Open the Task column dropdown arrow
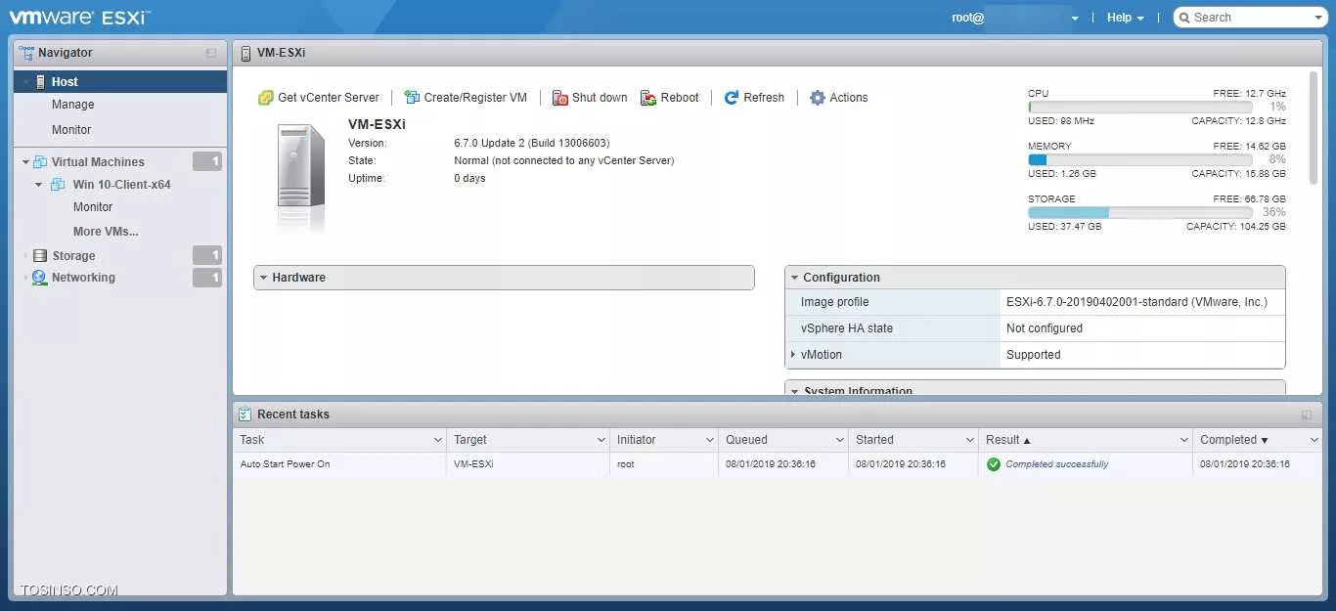Screen dimensions: 1336x611 coord(437,440)
